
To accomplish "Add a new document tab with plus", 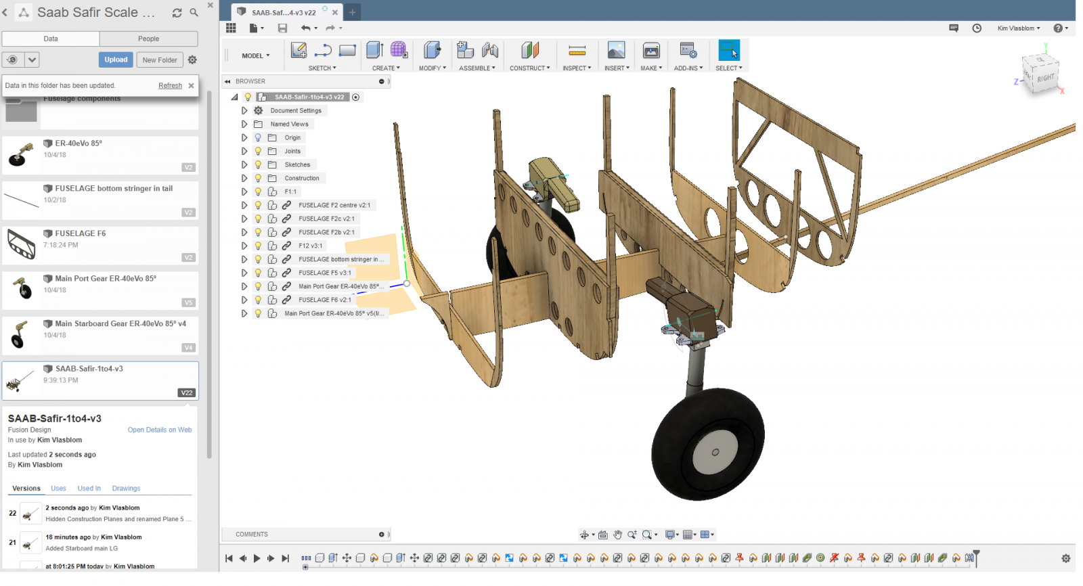I will tap(353, 12).
